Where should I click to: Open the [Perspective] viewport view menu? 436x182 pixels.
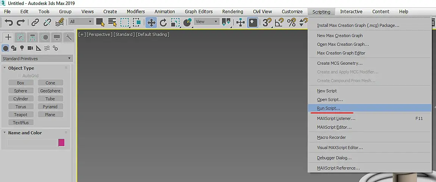click(x=100, y=34)
